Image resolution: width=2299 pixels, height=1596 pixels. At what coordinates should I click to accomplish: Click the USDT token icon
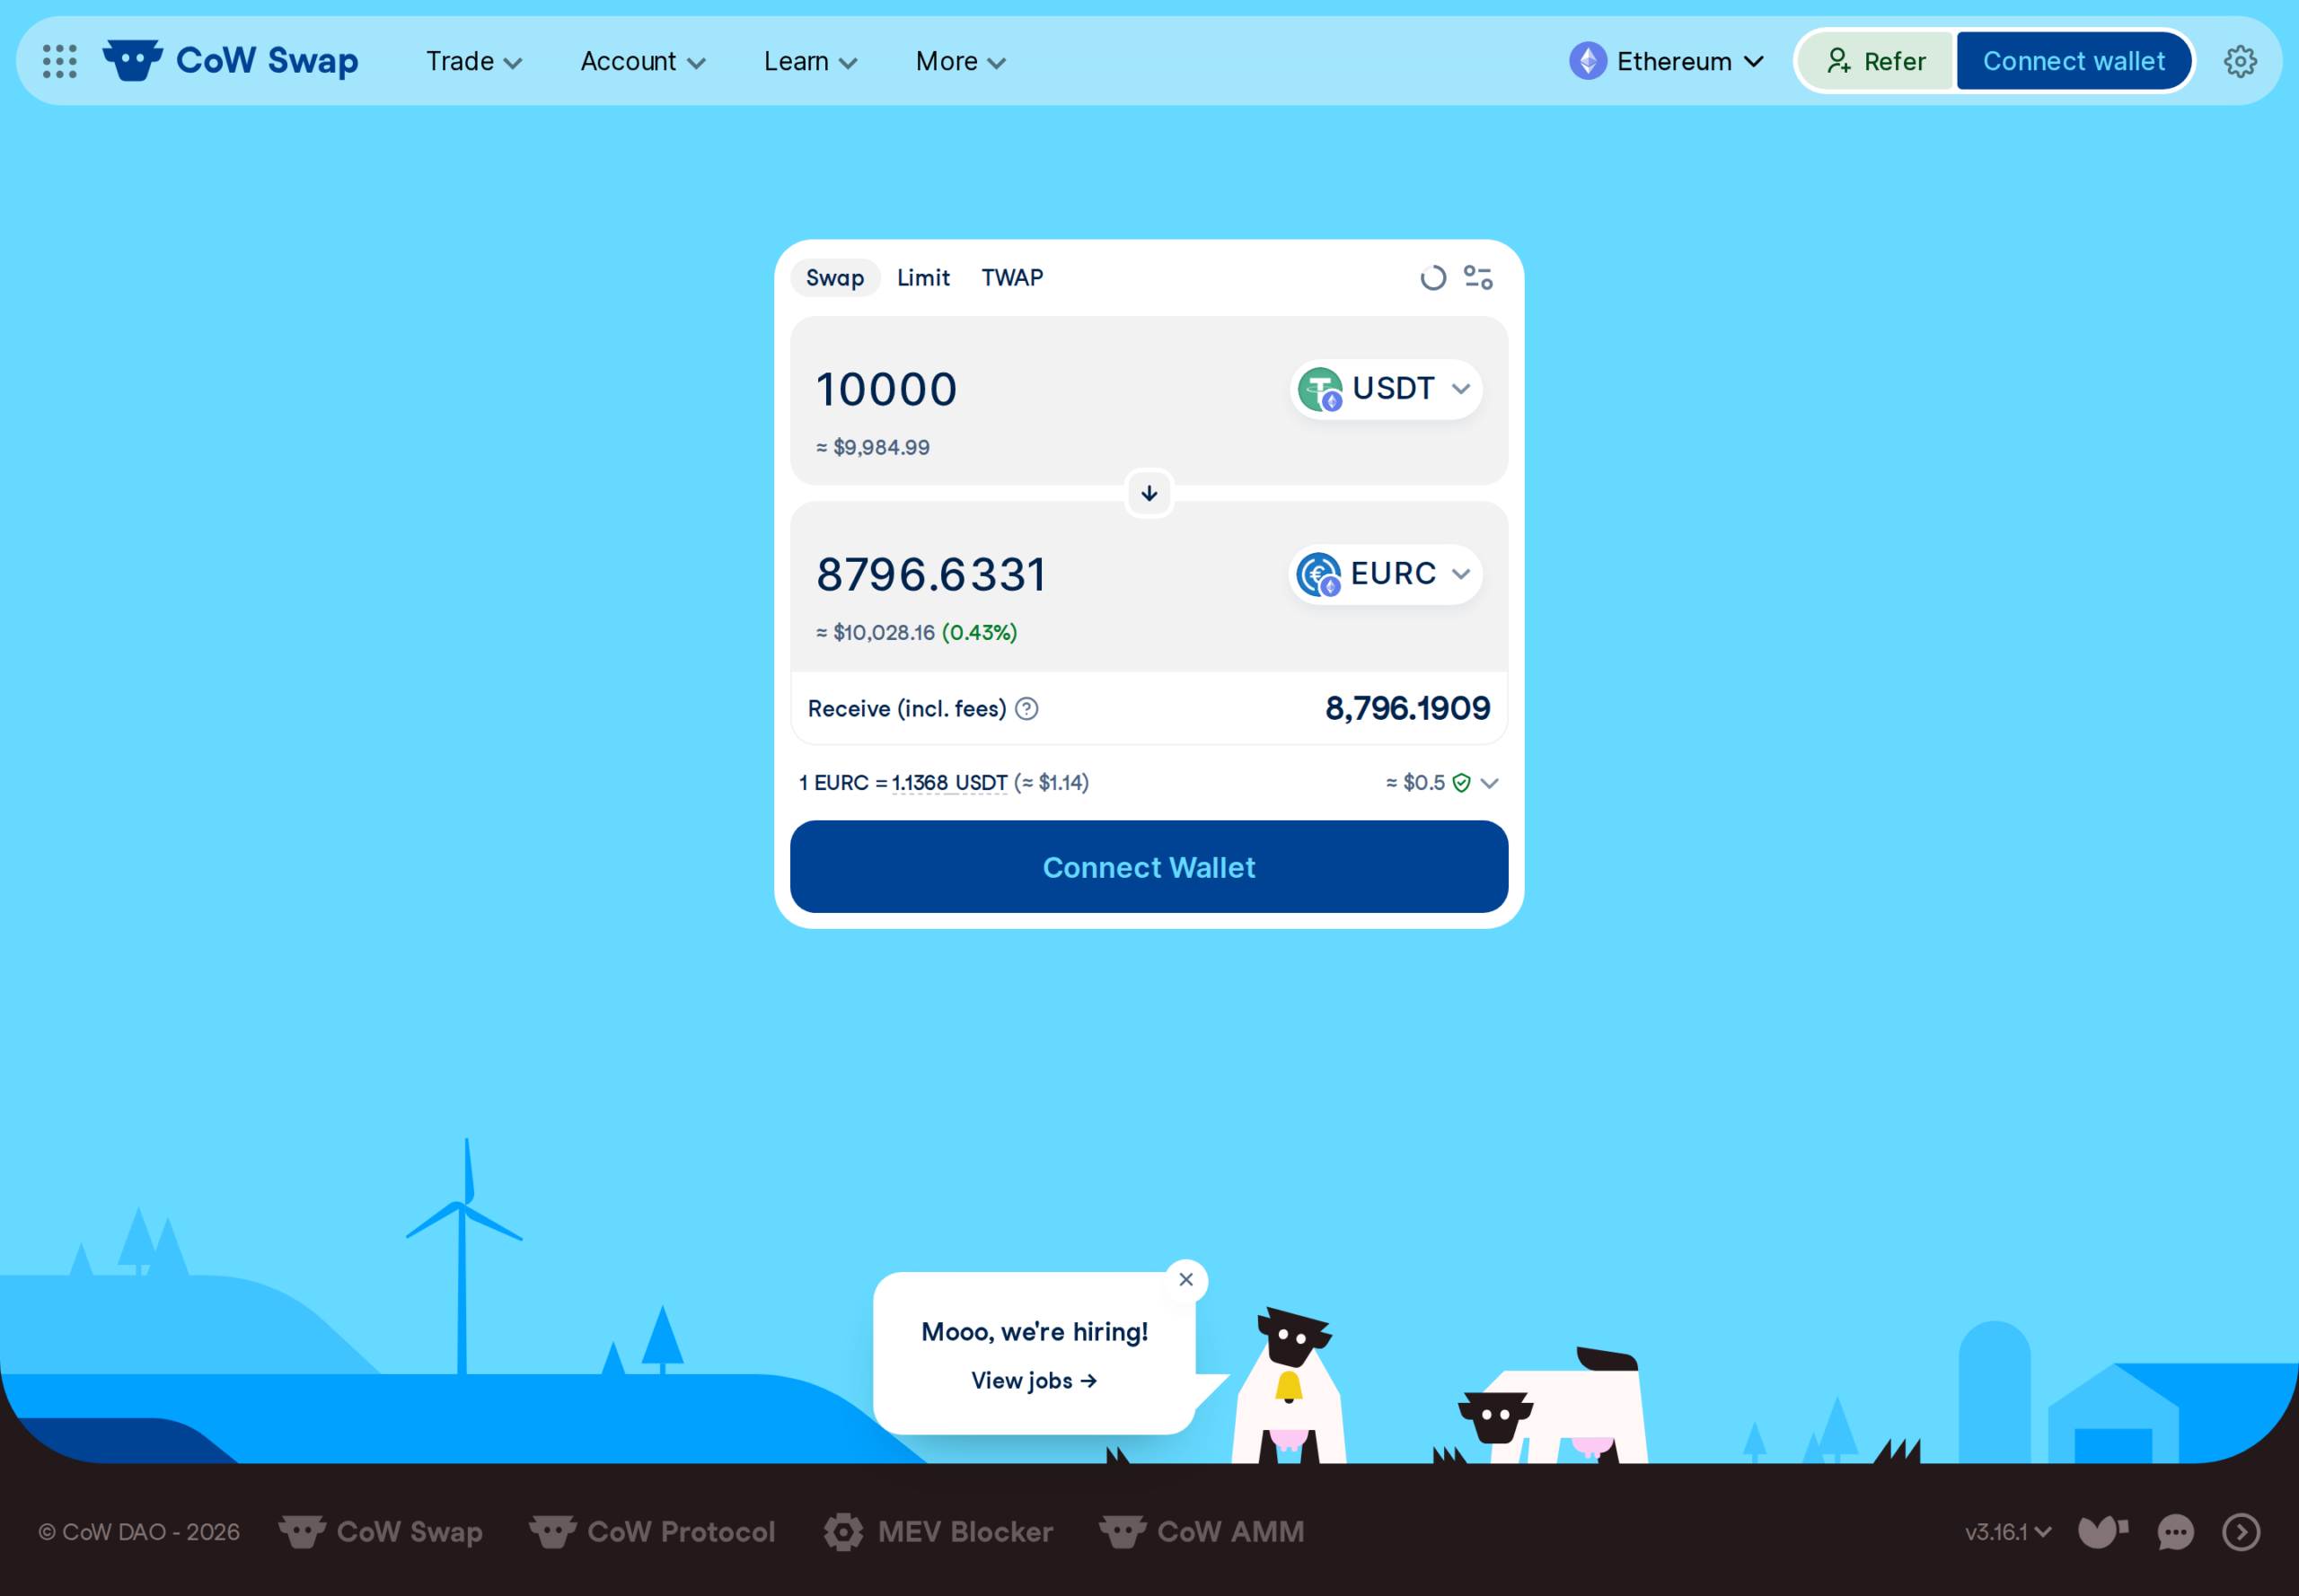[x=1319, y=389]
